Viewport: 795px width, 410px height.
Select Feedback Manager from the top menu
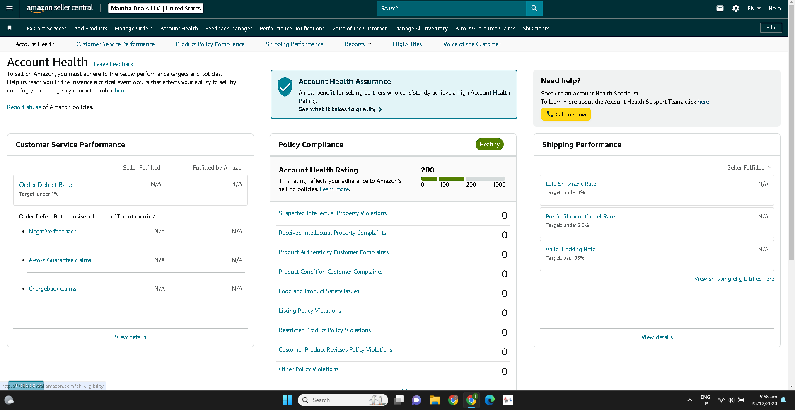pyautogui.click(x=229, y=28)
